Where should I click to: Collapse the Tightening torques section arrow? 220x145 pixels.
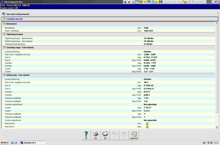4,34
